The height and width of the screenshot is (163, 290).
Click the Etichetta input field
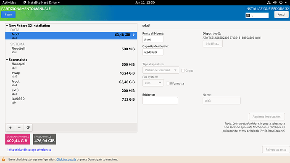coord(160,101)
